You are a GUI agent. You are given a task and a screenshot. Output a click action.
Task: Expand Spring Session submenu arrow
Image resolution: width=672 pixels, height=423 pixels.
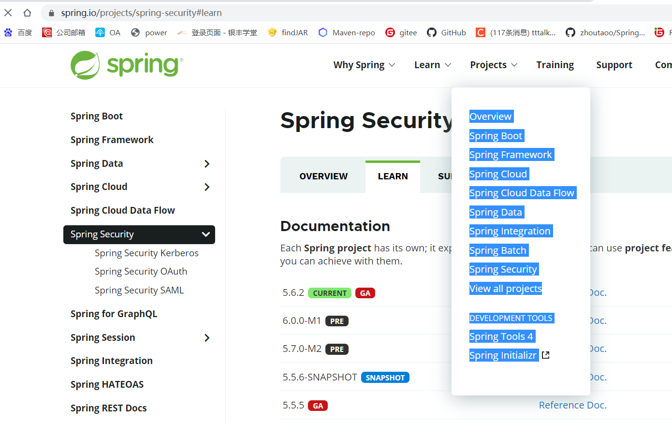207,338
